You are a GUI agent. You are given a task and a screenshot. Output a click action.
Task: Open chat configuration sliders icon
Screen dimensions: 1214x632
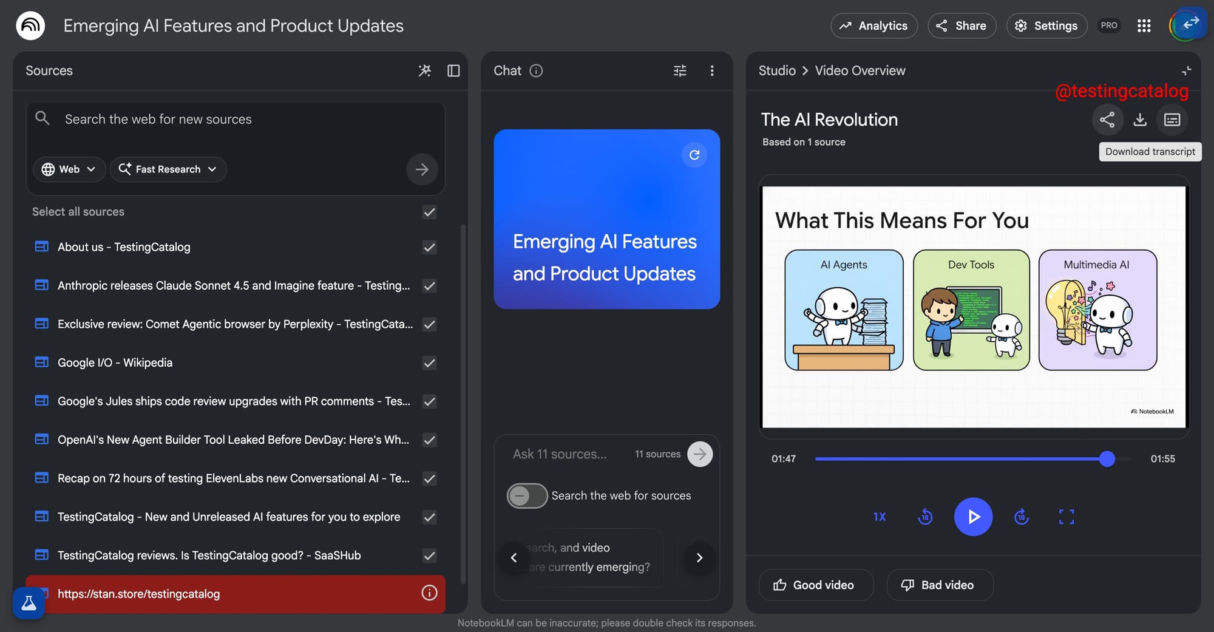pos(680,71)
